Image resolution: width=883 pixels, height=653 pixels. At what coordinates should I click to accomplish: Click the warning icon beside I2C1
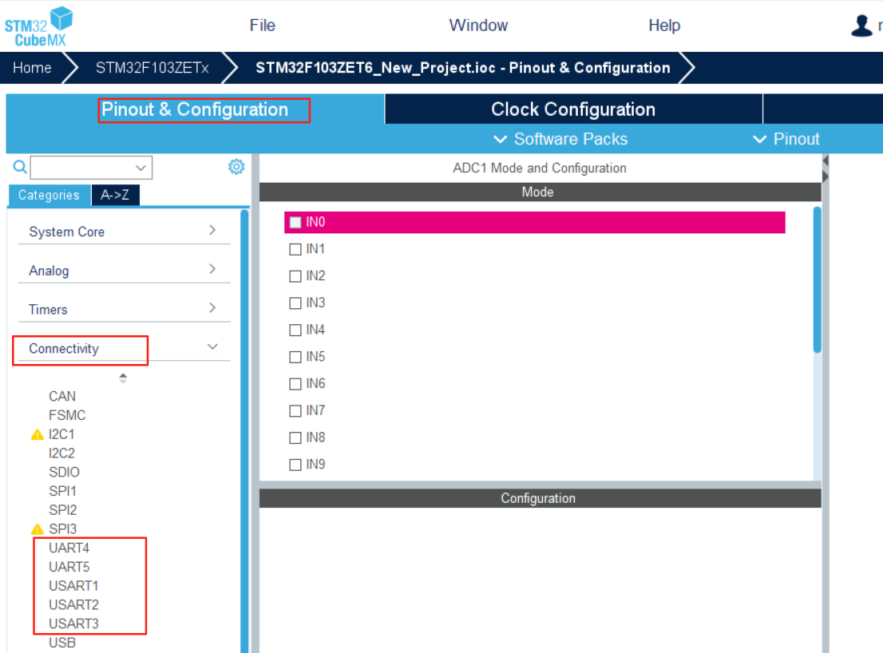[x=37, y=433]
